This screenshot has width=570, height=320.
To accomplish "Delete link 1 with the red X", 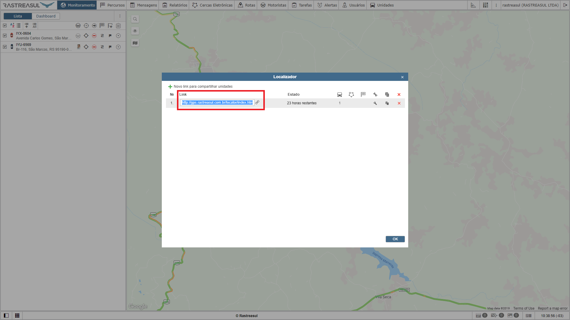I will tap(399, 103).
